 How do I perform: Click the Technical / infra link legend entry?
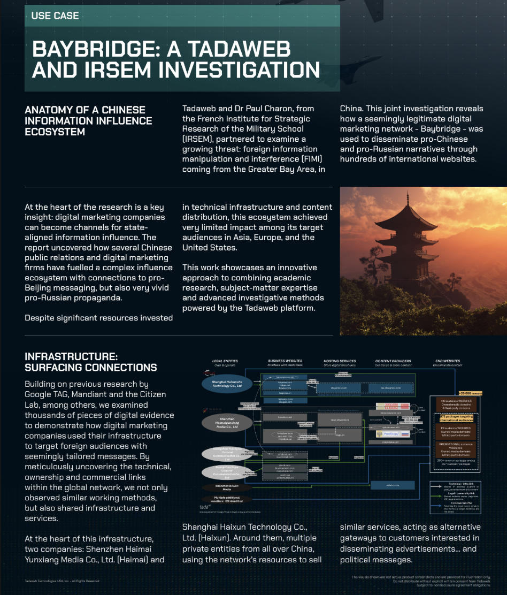click(456, 487)
